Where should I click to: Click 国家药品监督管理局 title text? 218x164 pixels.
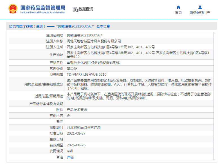point(43,8)
